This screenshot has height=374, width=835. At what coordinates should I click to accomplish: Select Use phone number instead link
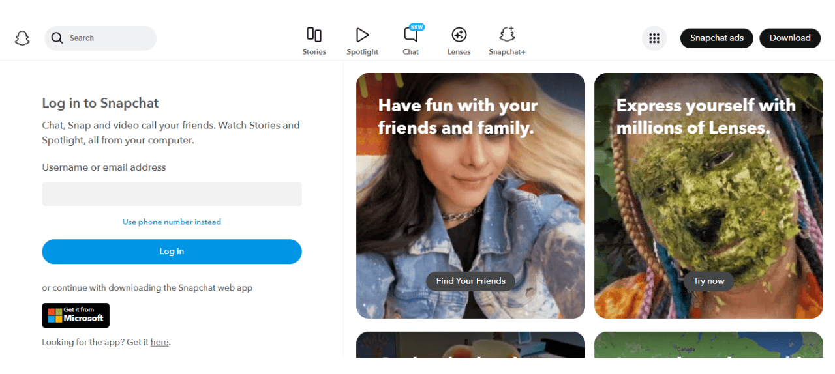[172, 222]
